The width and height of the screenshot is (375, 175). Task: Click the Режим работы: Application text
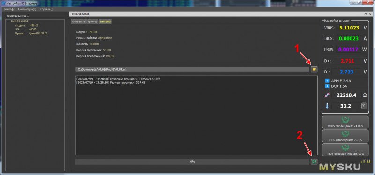click(x=94, y=38)
